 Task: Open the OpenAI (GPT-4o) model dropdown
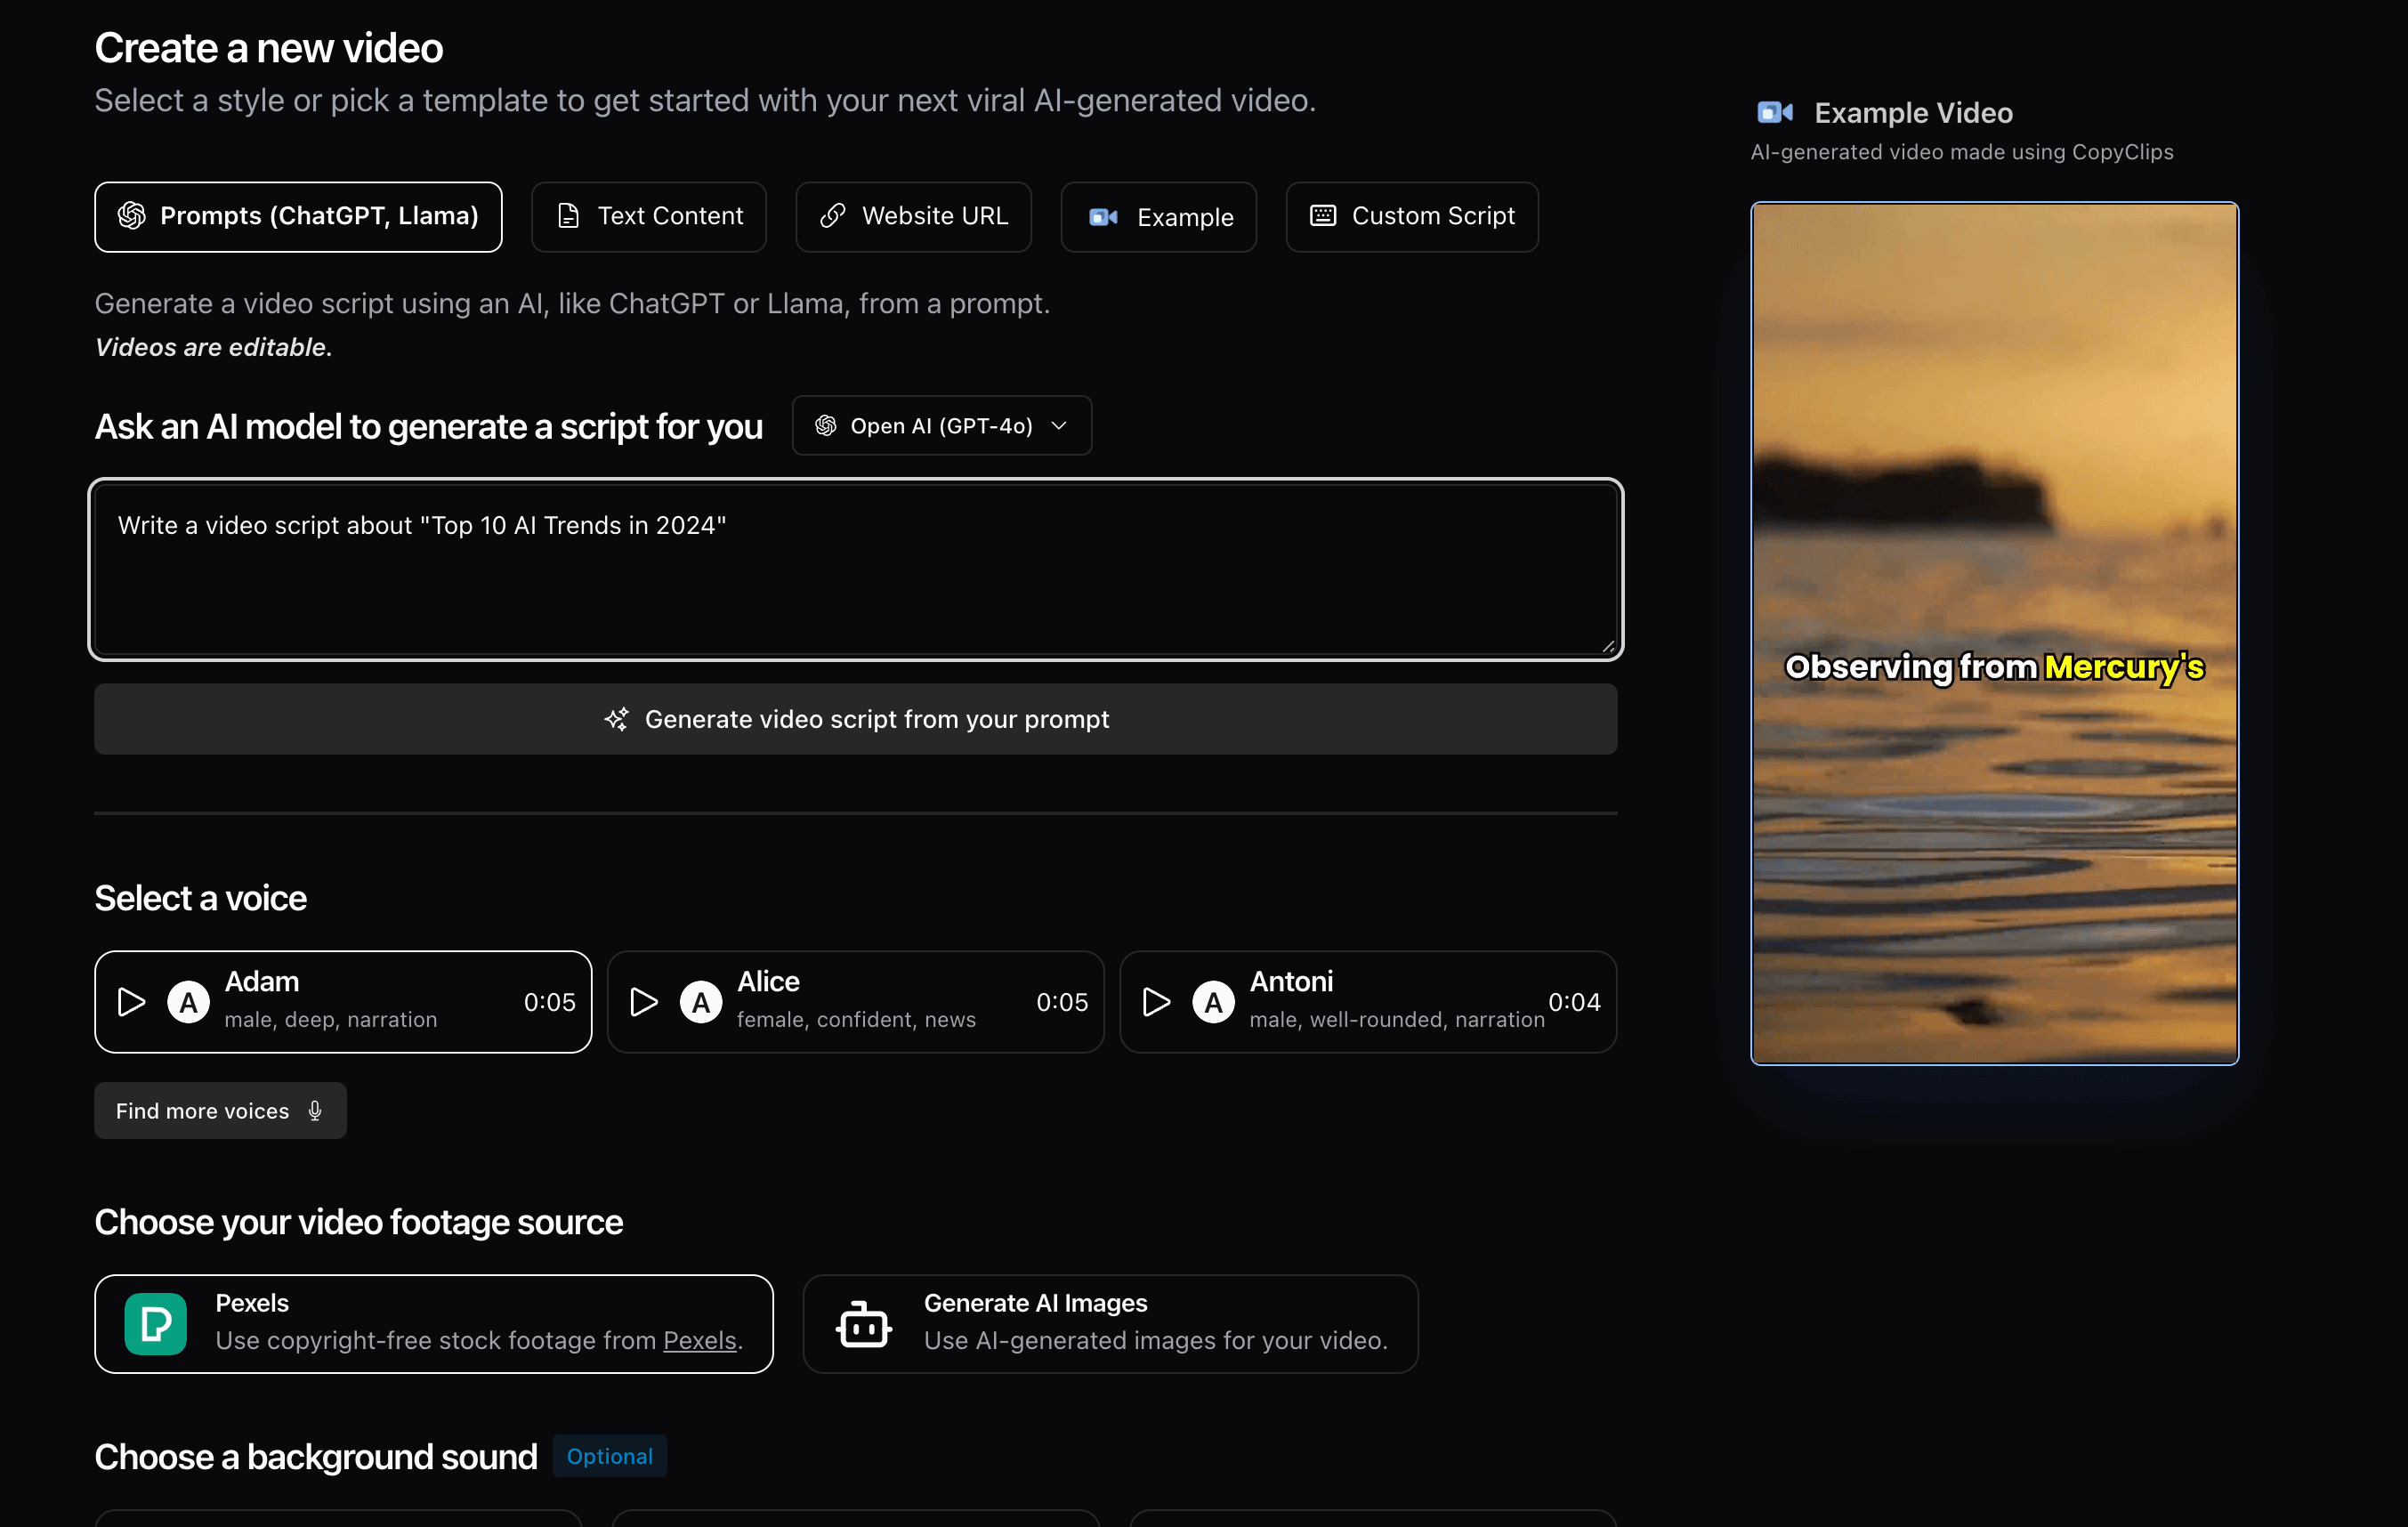click(942, 424)
